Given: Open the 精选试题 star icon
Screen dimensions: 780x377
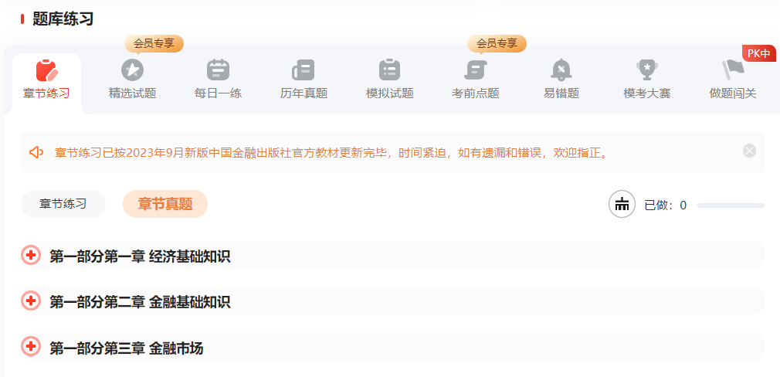Looking at the screenshot, I should pos(132,70).
